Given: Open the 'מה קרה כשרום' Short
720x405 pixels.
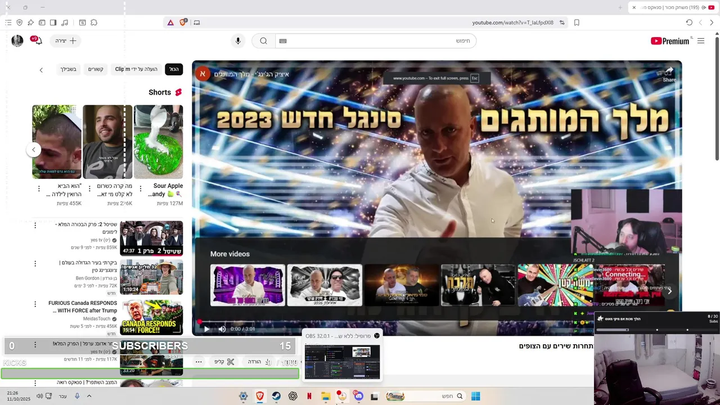Looking at the screenshot, I should 107,142.
